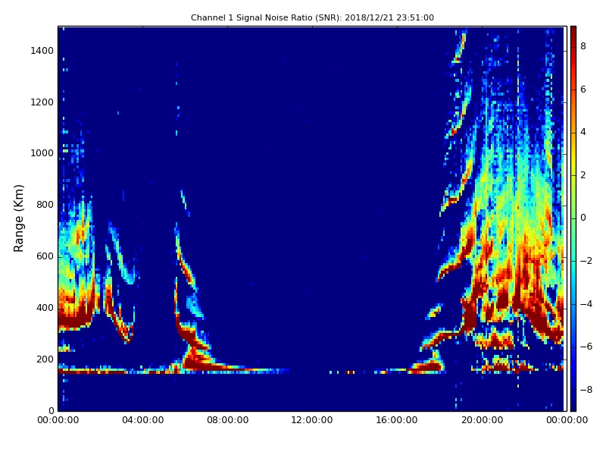Click the 1000 range tick label

pos(42,153)
